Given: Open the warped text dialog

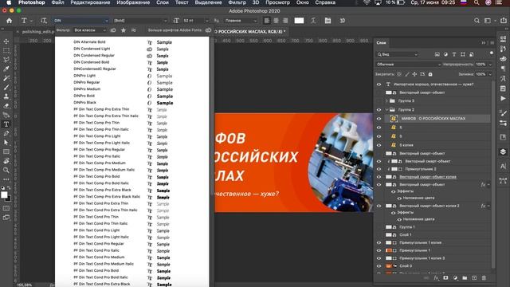Looking at the screenshot, I should (313, 21).
